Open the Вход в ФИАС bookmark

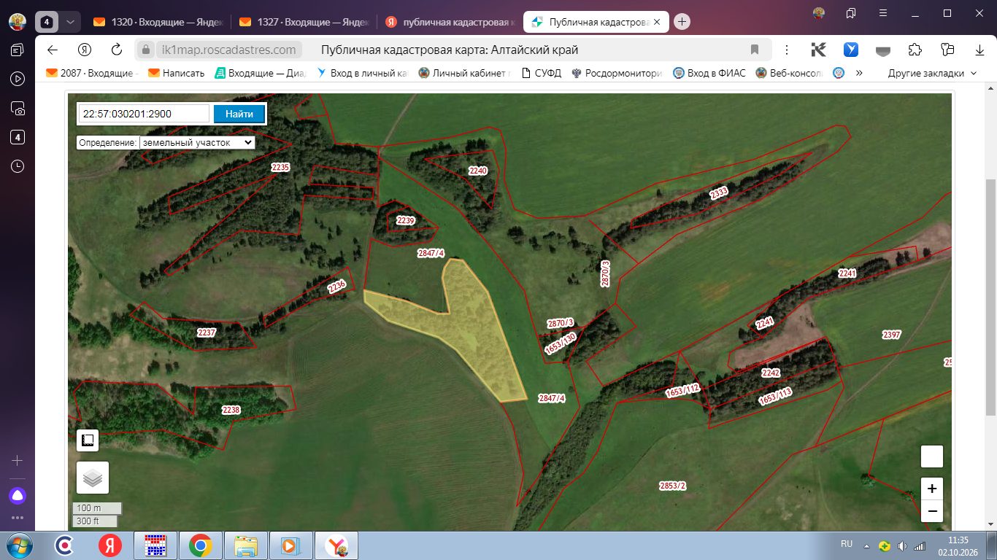[x=709, y=73]
